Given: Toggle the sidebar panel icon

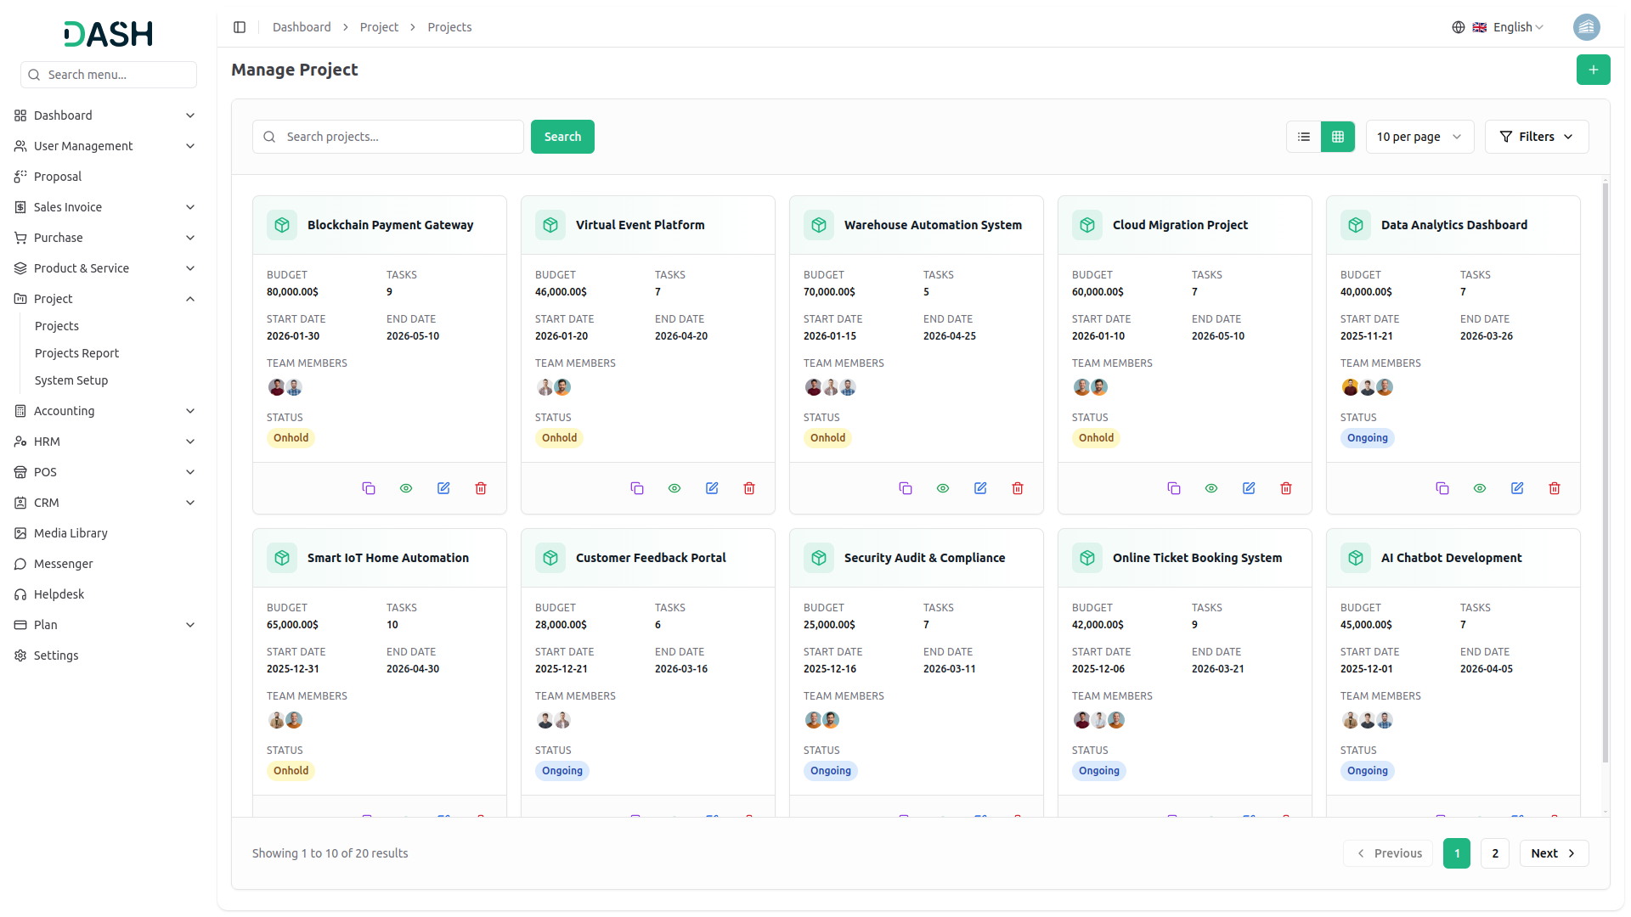Looking at the screenshot, I should click(x=240, y=27).
